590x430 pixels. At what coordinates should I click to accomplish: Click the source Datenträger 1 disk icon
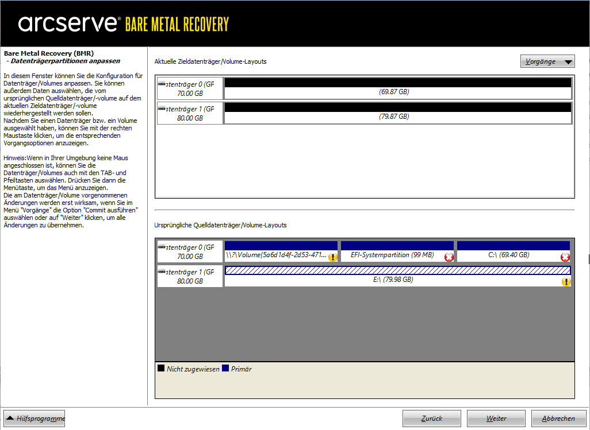[162, 272]
